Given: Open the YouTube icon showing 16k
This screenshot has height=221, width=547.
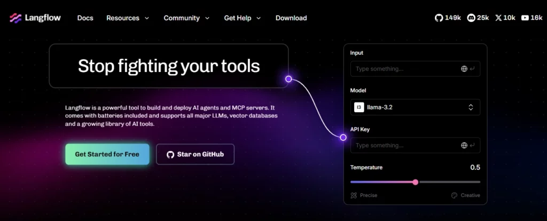Looking at the screenshot, I should (x=525, y=18).
